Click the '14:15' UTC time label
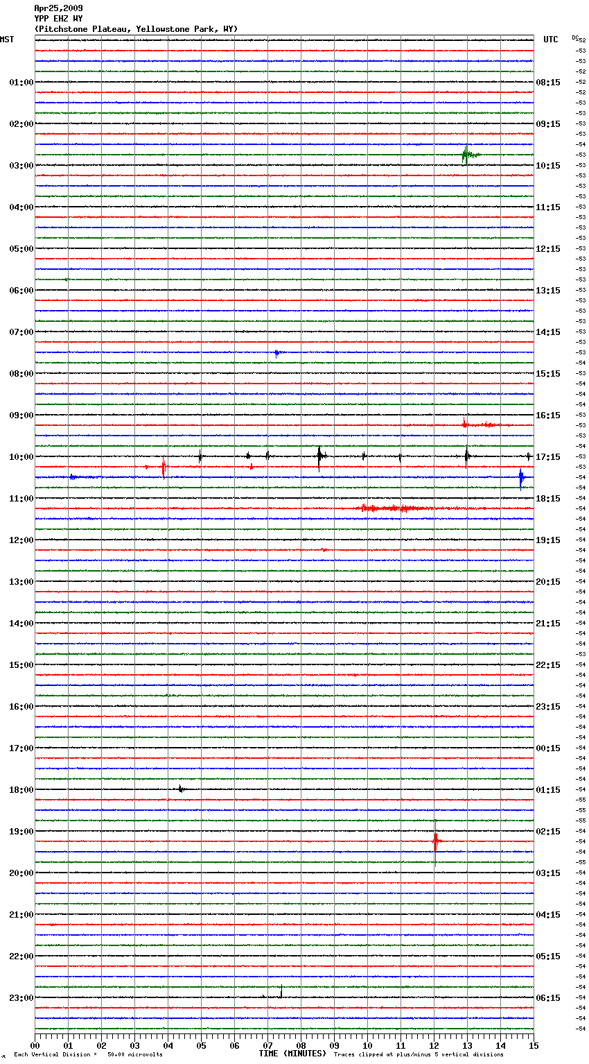Viewport: 589px width, 1064px height. (548, 332)
